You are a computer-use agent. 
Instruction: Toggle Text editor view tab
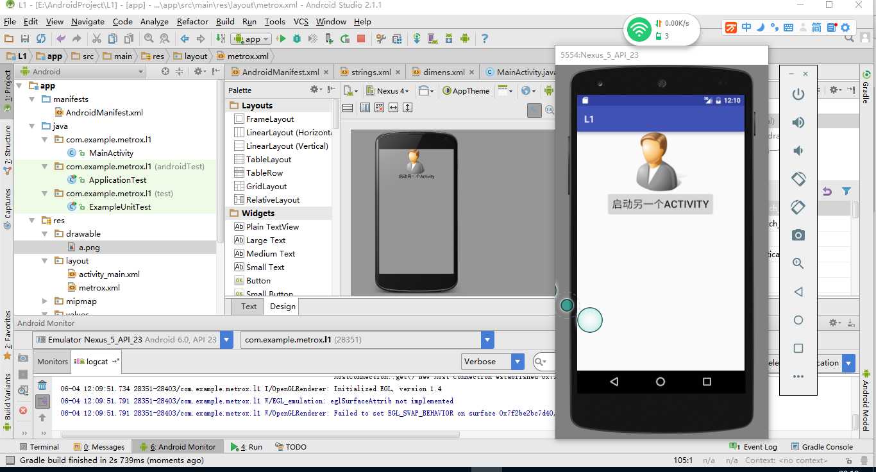(x=249, y=306)
